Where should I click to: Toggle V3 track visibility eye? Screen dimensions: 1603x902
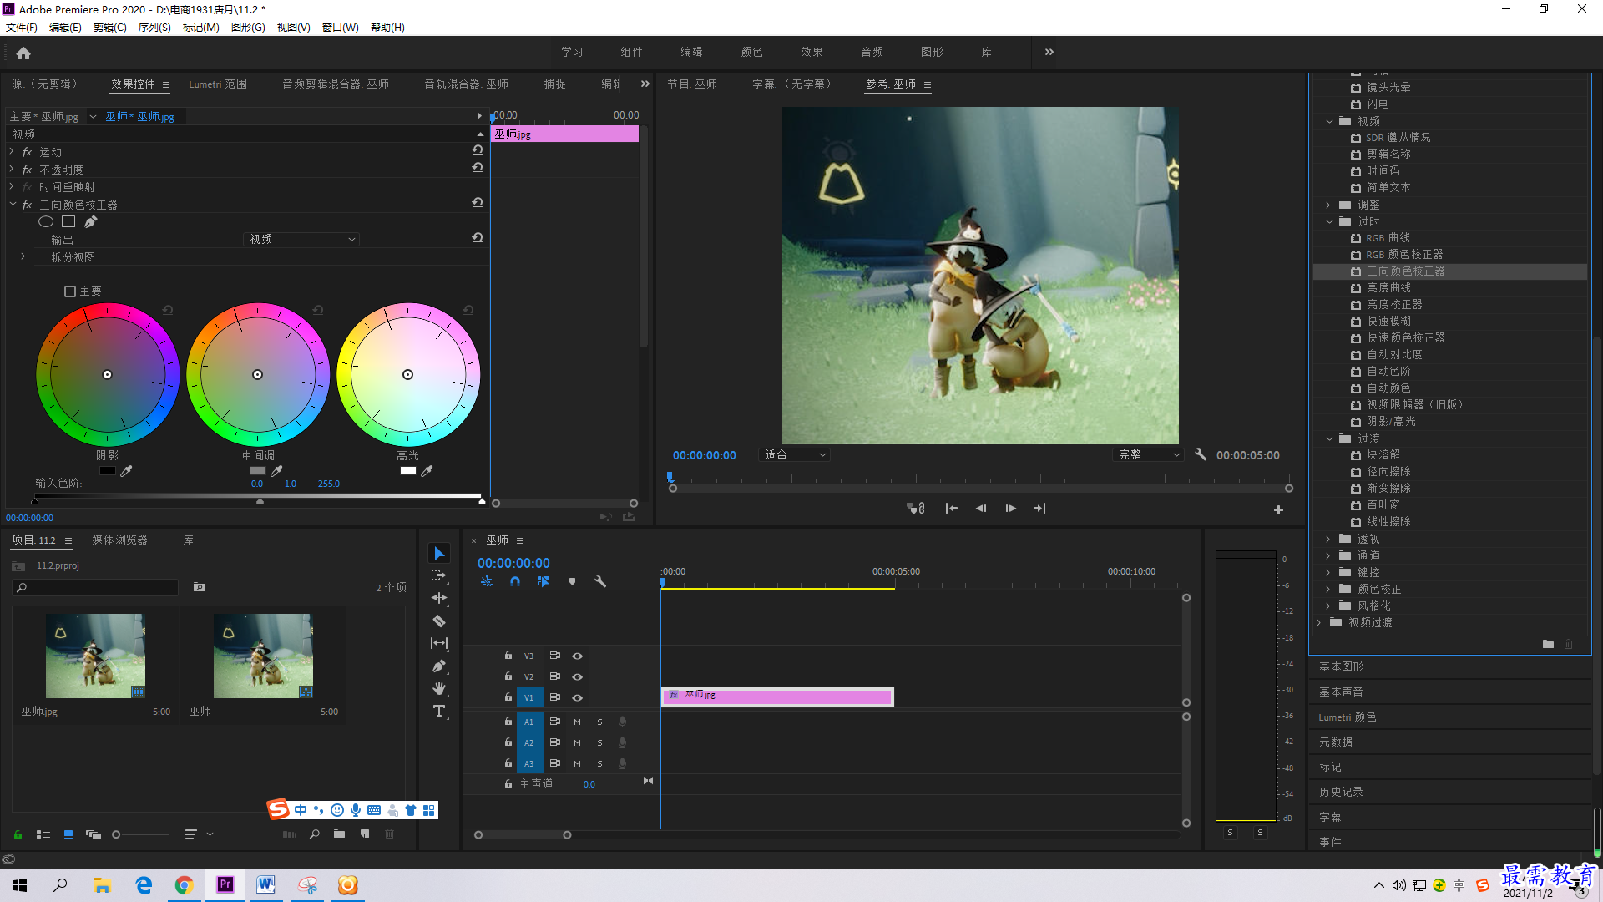[x=577, y=656]
